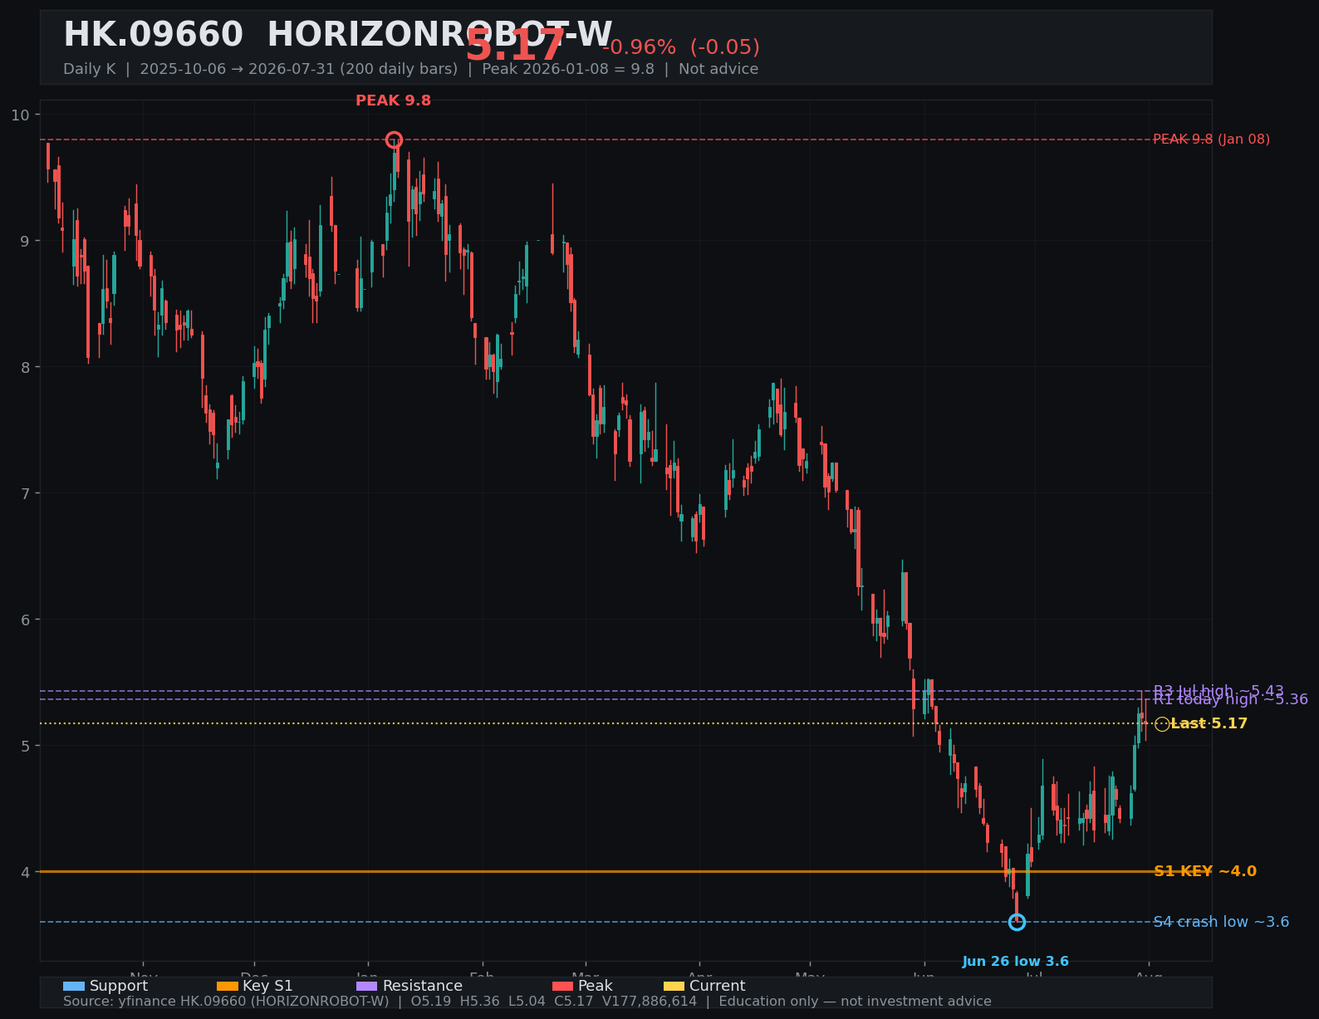Click the "R3 Jul high ~5.43" resistance label
1319x1019 pixels.
(x=1218, y=691)
